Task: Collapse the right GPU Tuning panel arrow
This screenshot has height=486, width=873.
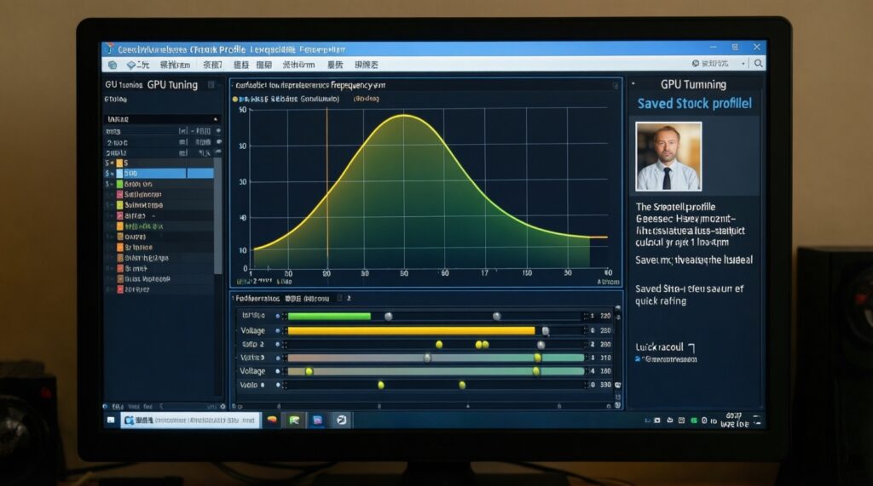Action: [x=633, y=84]
